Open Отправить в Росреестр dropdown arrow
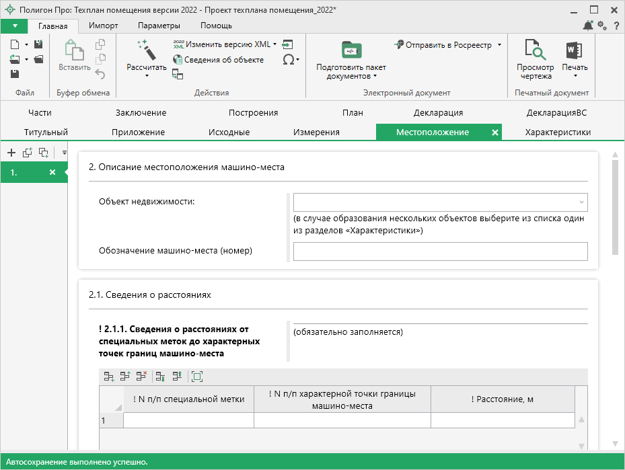The height and width of the screenshot is (470, 625). [499, 45]
